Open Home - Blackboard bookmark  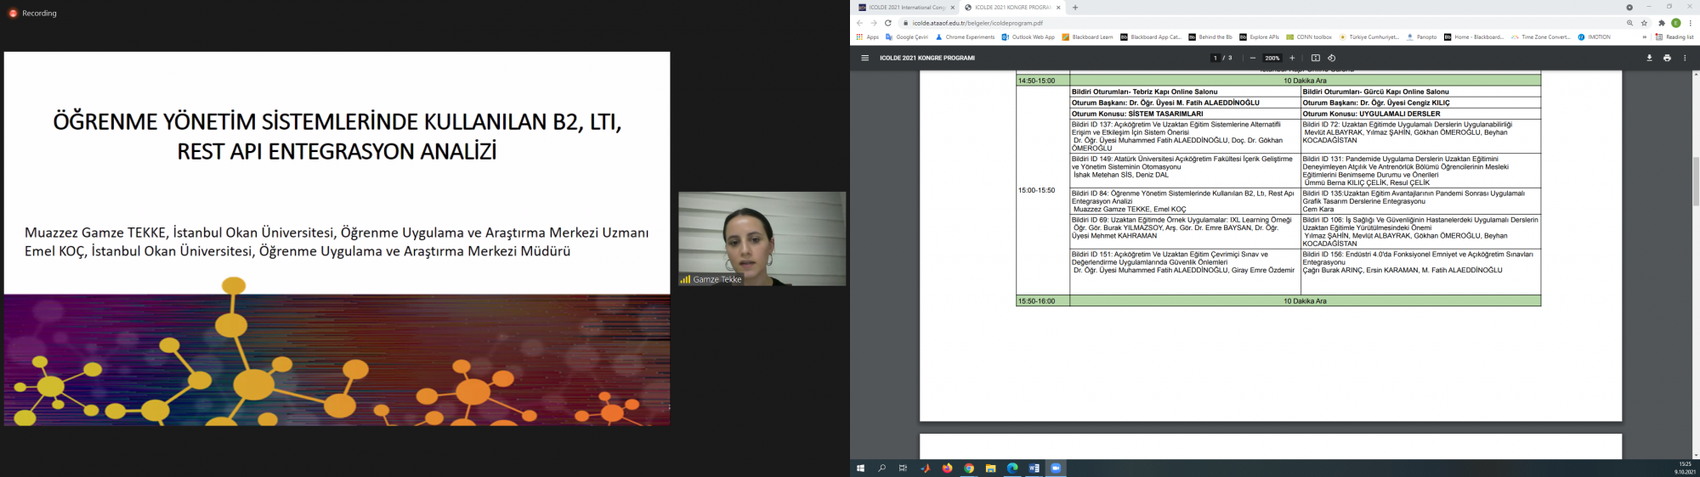point(1474,37)
